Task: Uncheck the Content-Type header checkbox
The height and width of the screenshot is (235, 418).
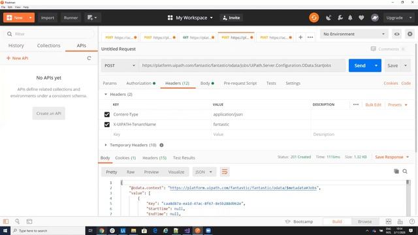Action: point(107,114)
